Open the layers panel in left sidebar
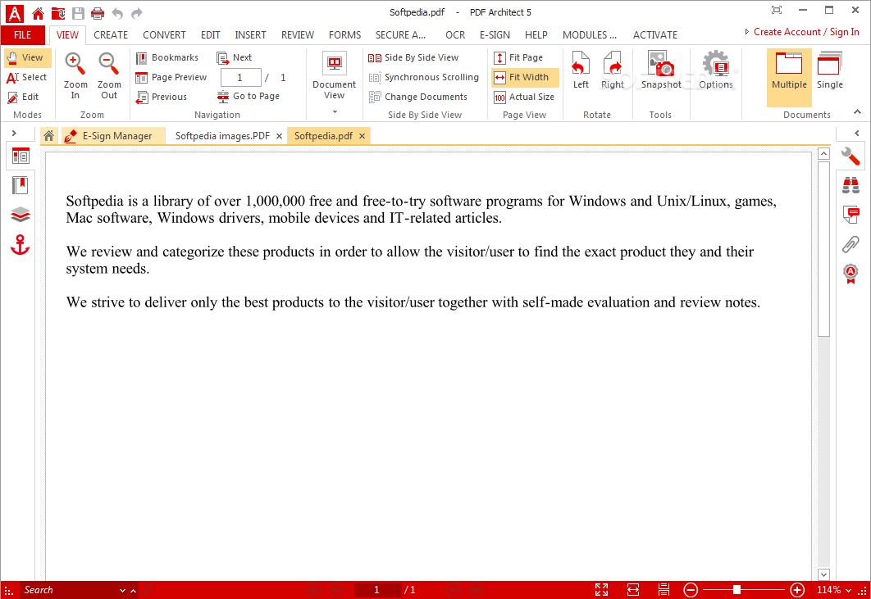This screenshot has width=871, height=599. pos(21,215)
